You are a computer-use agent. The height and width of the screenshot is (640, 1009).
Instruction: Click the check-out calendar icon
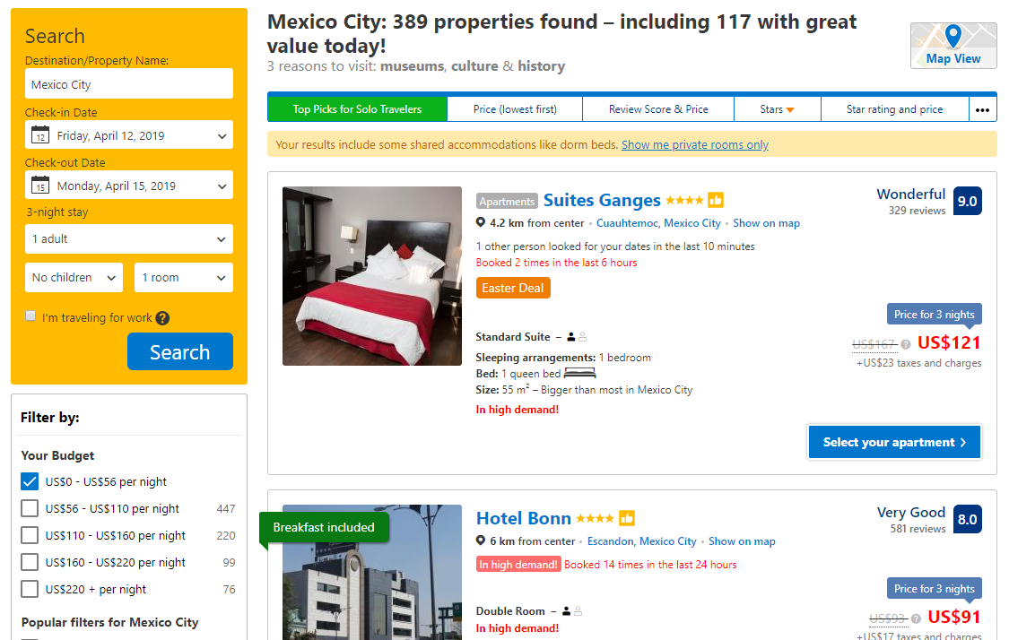39,186
